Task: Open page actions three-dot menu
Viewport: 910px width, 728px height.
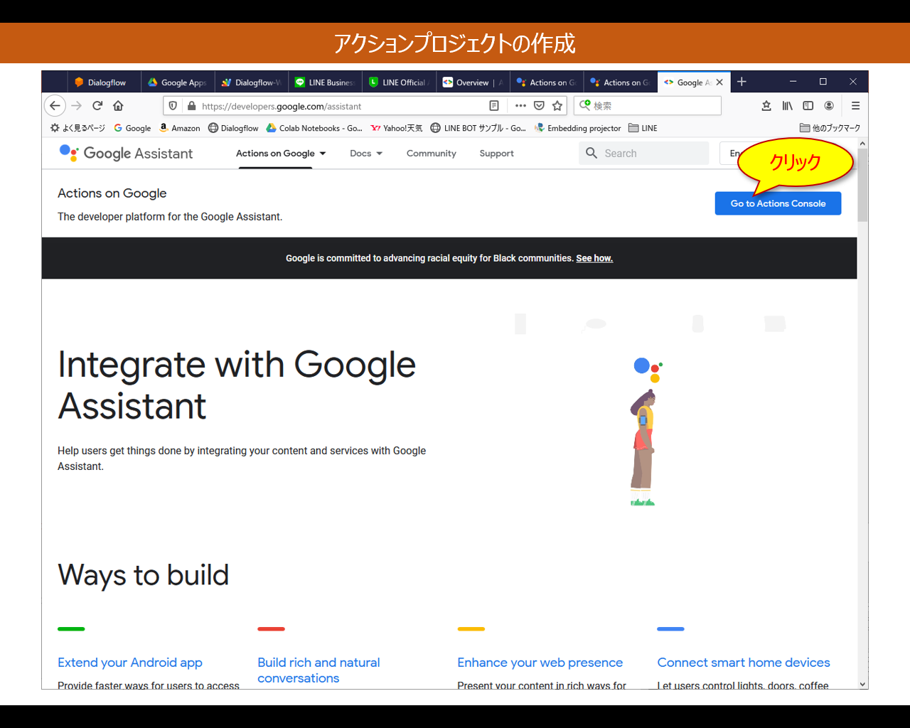Action: click(520, 106)
